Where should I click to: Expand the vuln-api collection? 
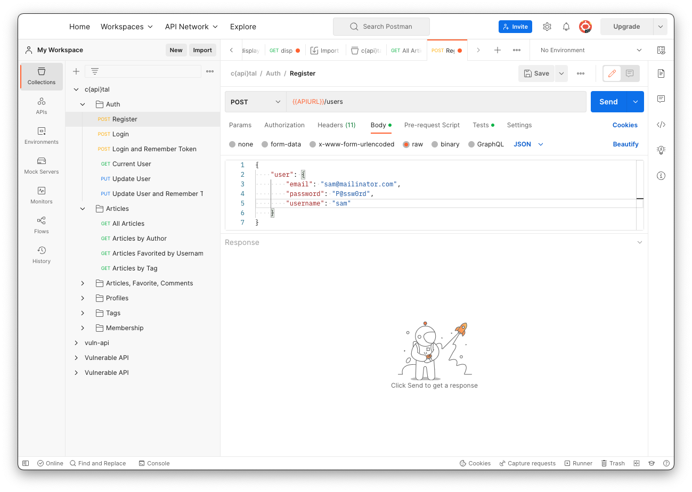(76, 343)
